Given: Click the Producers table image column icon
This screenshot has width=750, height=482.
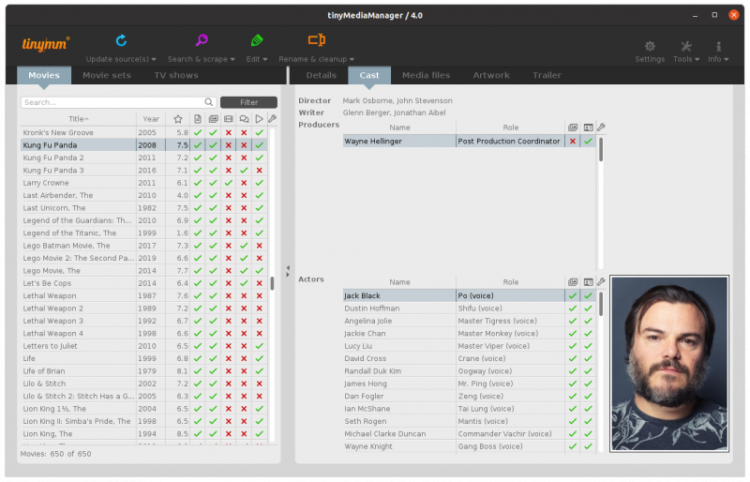Looking at the screenshot, I should point(573,128).
